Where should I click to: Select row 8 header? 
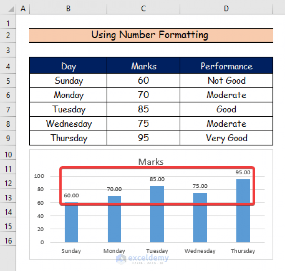point(8,124)
